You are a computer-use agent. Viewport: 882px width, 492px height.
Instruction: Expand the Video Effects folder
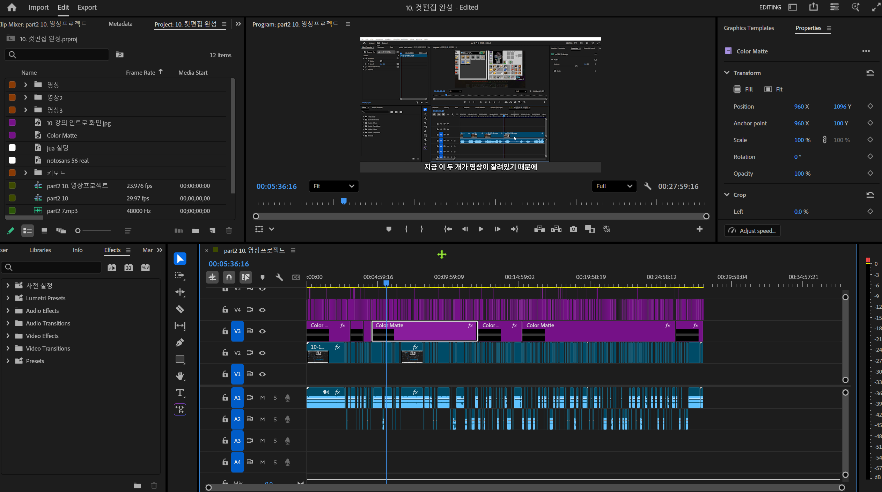click(8, 336)
